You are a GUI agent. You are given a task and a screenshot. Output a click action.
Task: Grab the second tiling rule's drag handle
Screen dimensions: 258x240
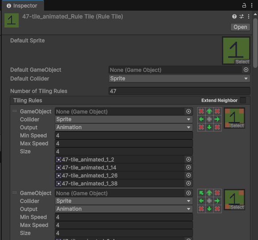click(x=15, y=193)
